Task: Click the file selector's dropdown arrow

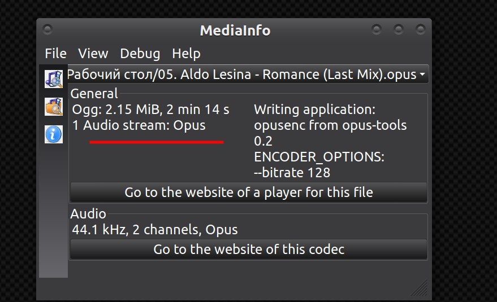Action: tap(422, 74)
